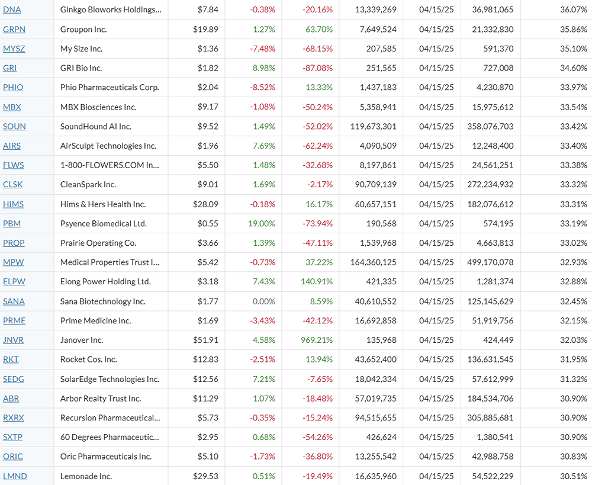Open the JNVR ticker link

(x=14, y=340)
